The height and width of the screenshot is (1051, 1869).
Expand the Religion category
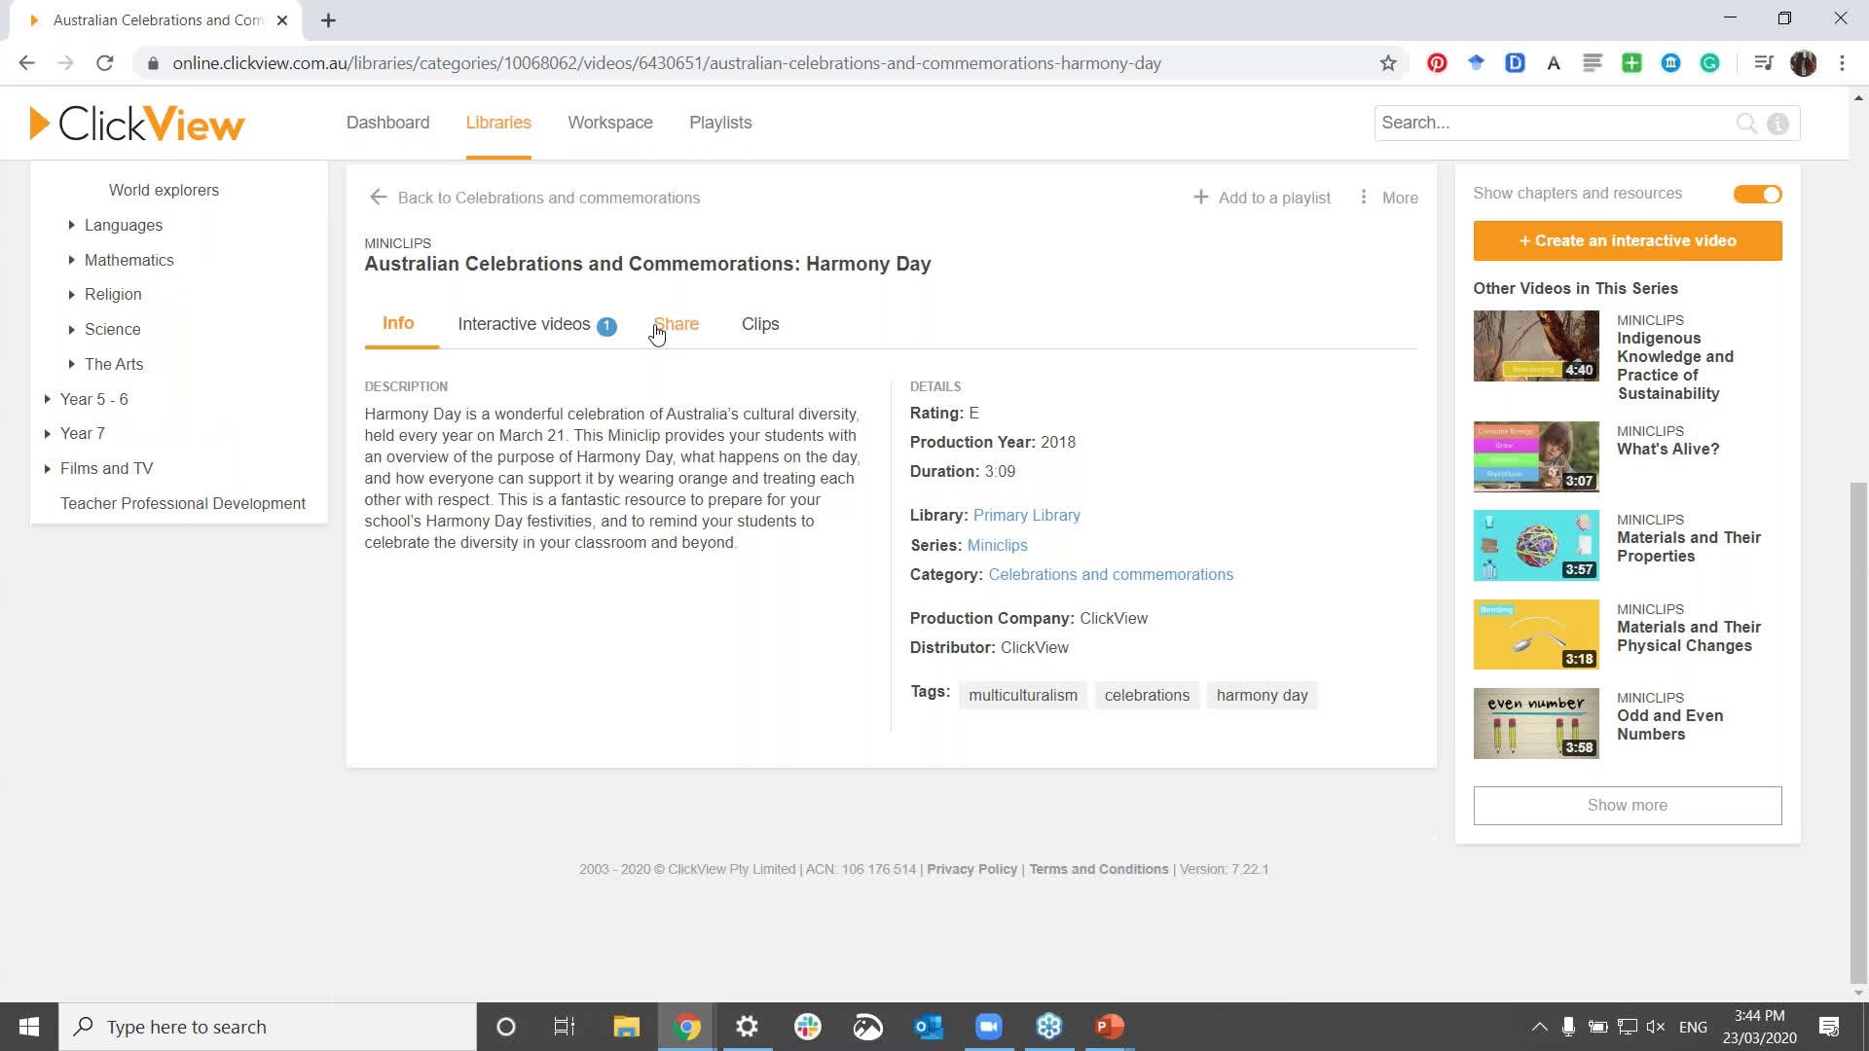click(x=71, y=294)
